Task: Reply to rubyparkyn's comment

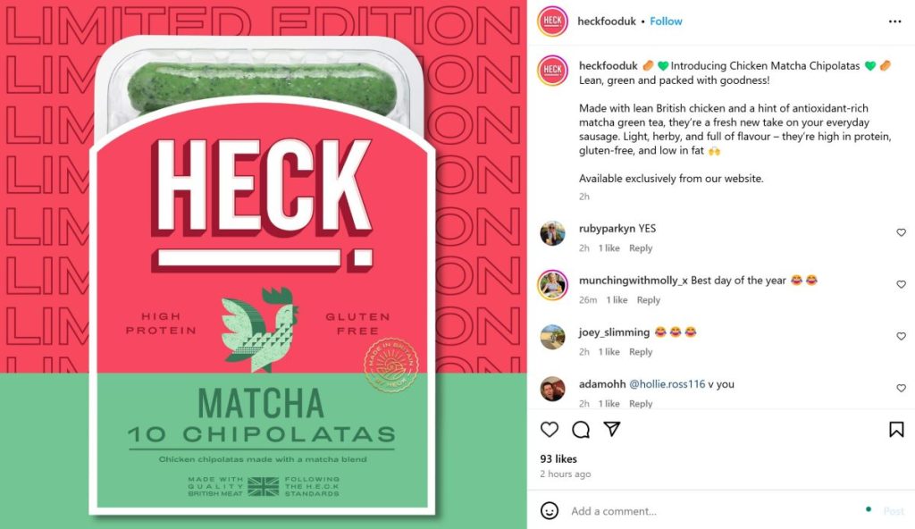Action: pos(641,248)
